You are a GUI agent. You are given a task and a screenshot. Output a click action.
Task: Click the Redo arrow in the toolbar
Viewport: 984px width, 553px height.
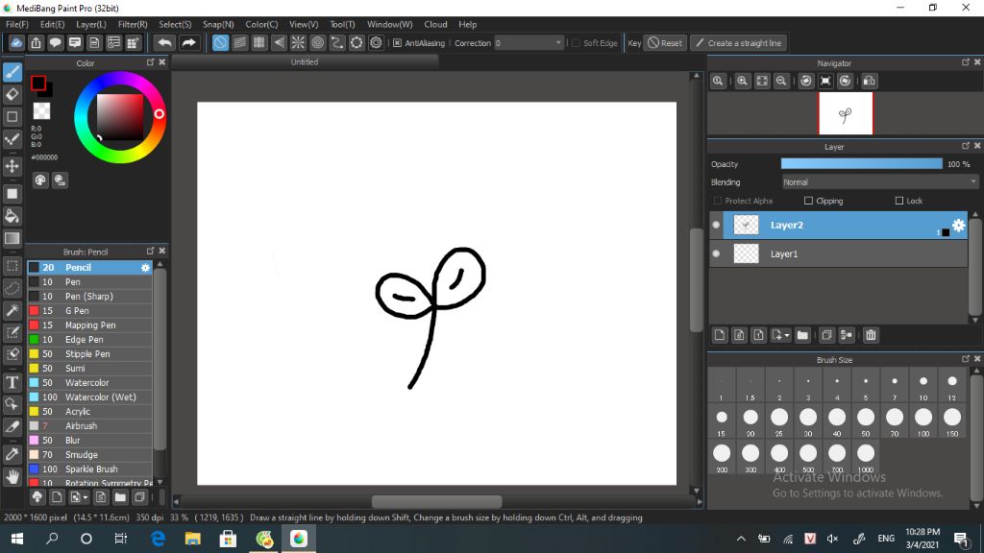point(188,42)
